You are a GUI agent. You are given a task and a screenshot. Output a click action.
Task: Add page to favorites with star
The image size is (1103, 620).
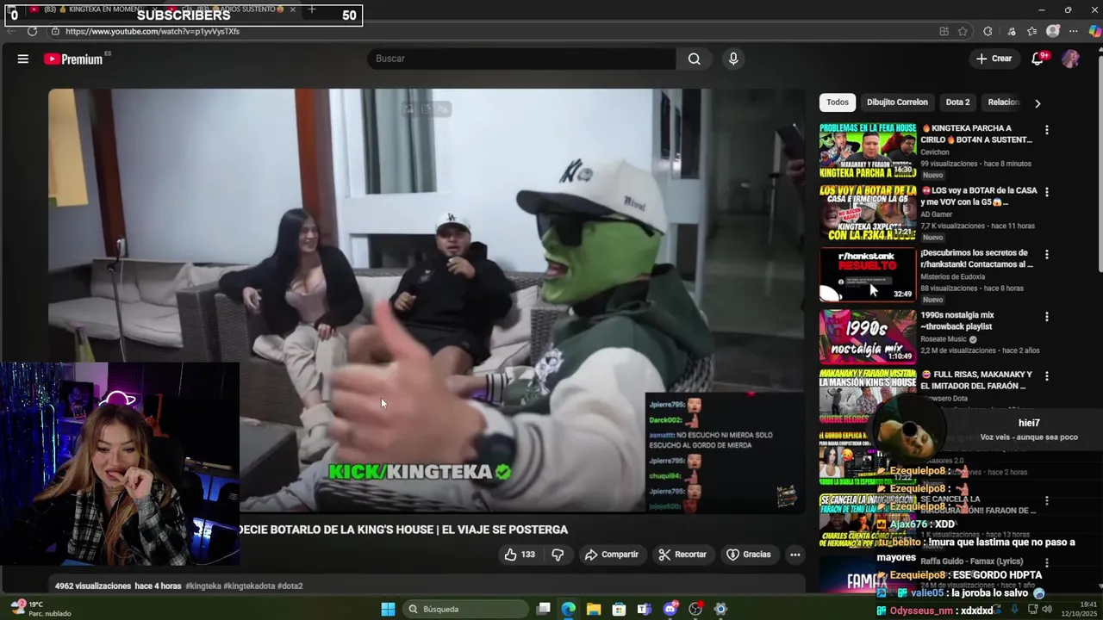click(963, 31)
